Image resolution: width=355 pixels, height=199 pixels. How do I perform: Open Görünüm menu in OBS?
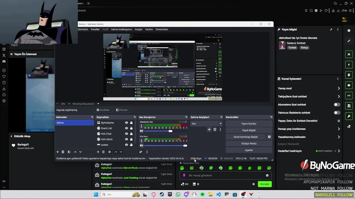[x=83, y=29]
